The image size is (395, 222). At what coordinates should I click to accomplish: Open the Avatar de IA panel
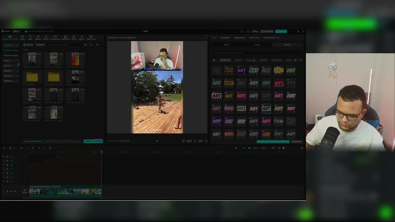tap(91, 38)
